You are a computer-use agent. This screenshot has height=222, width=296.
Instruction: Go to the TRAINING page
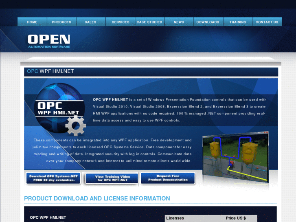pos(238,22)
